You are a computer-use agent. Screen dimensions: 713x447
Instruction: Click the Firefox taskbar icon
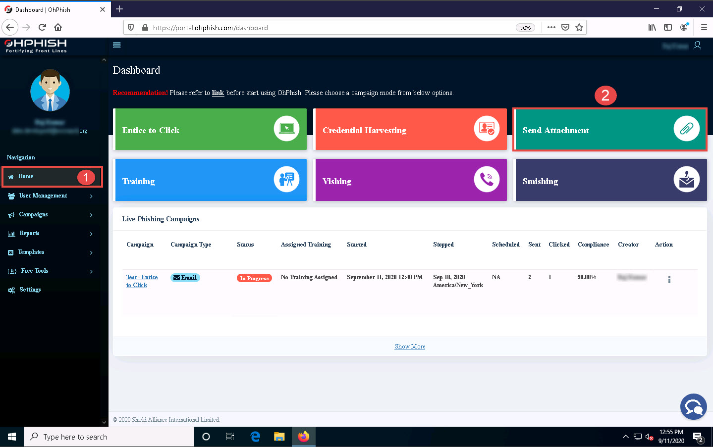pos(304,437)
